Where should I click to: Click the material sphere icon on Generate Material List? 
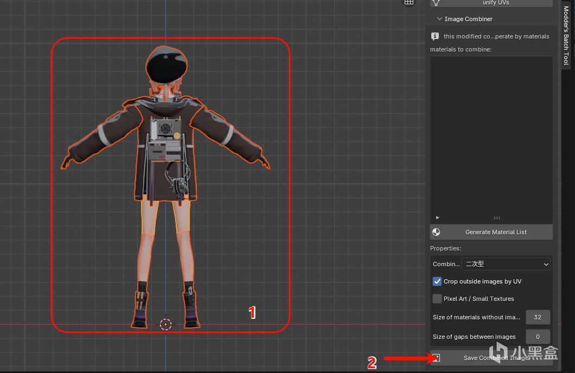click(436, 232)
